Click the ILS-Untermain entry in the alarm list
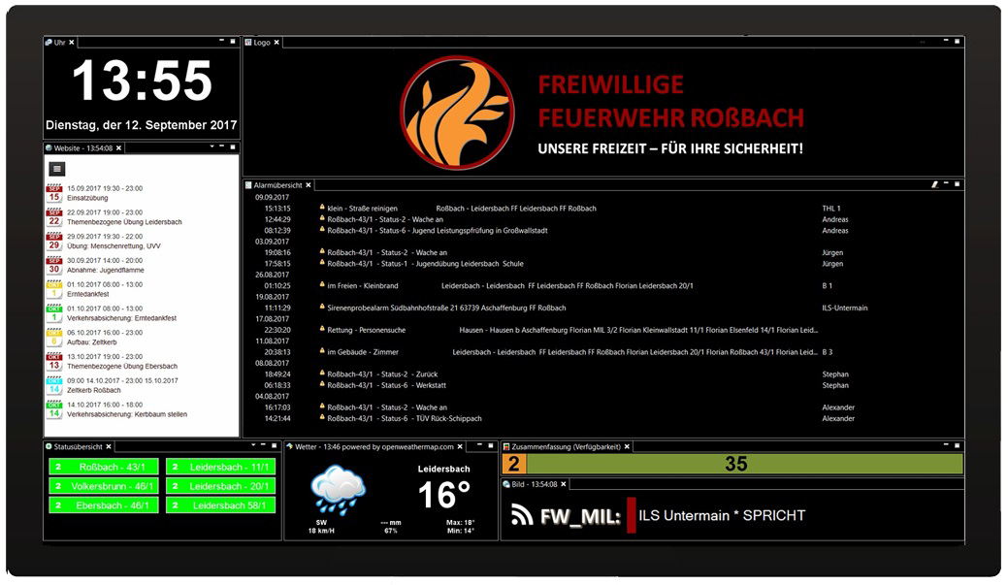The height and width of the screenshot is (585, 1008). click(x=845, y=308)
